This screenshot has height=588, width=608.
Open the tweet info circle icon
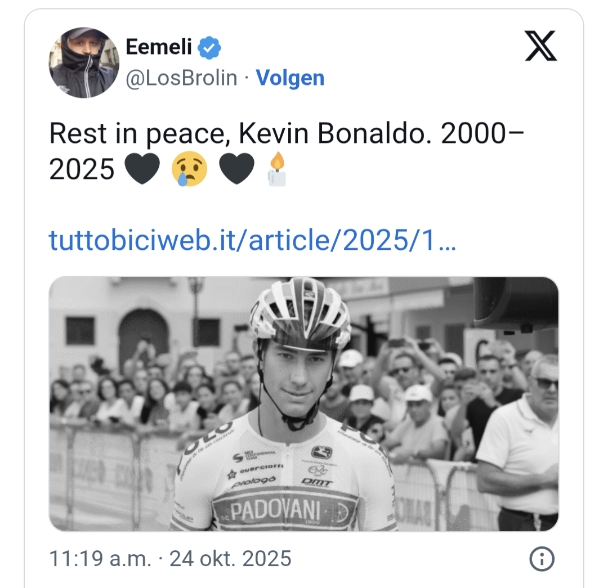pos(542,559)
